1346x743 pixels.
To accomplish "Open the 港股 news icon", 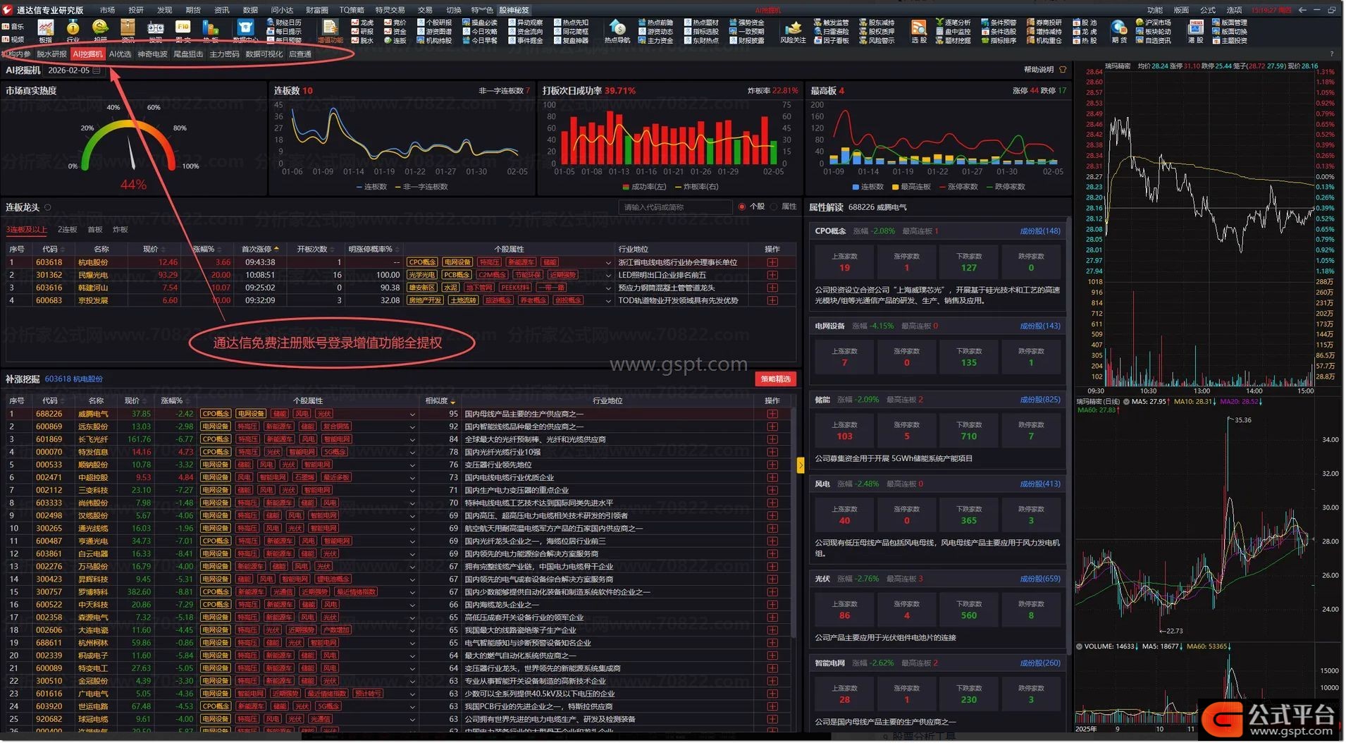I will click(x=1195, y=29).
